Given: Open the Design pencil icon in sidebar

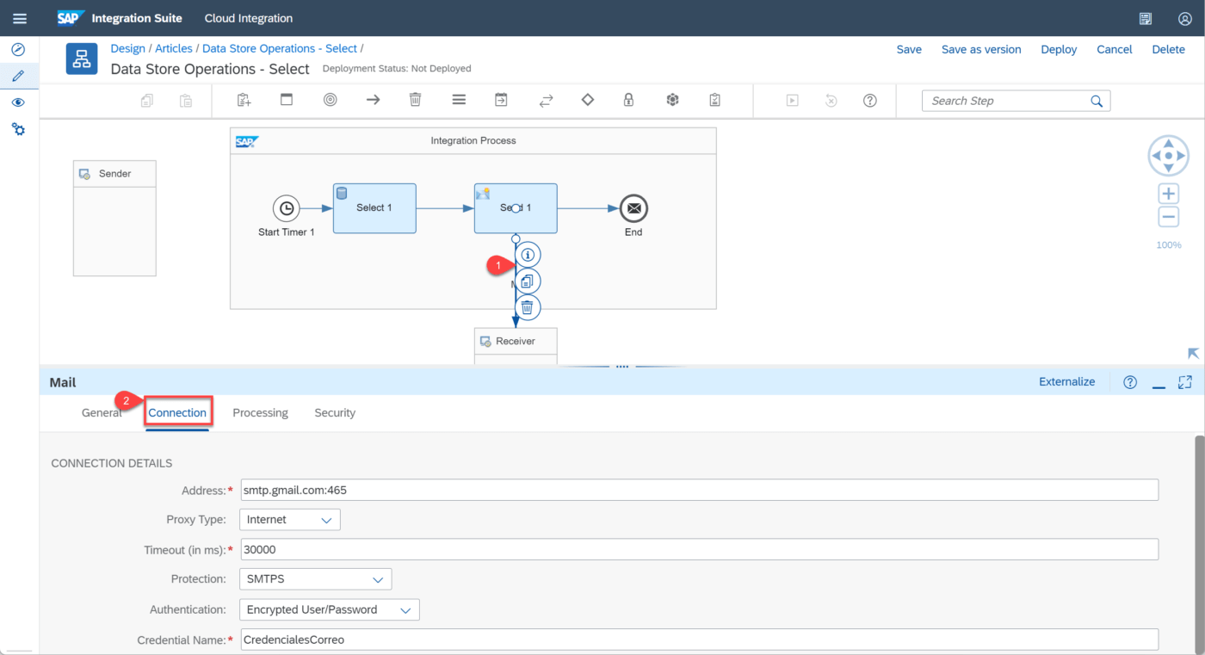Looking at the screenshot, I should click(18, 76).
